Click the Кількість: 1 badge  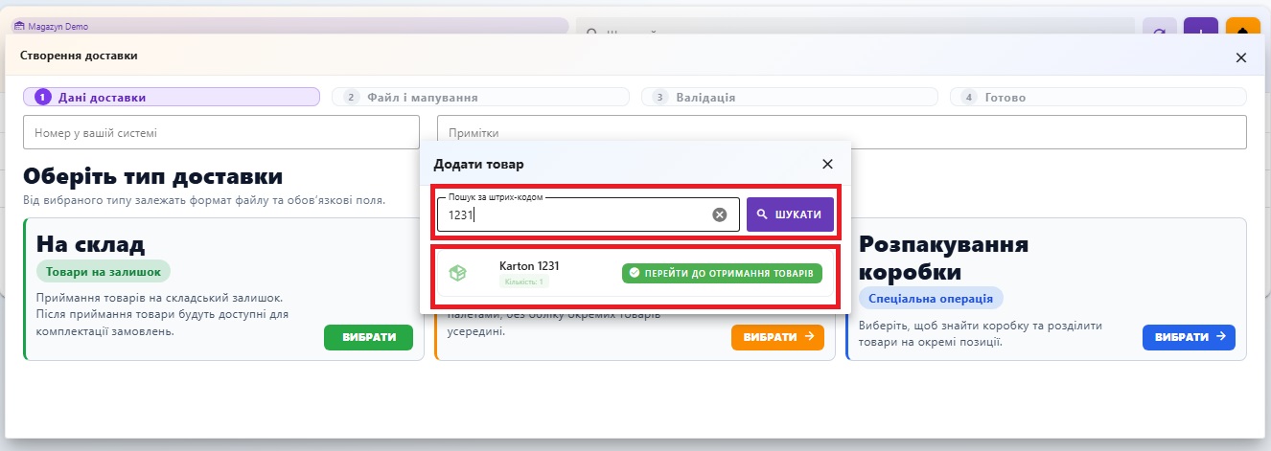pos(524,282)
